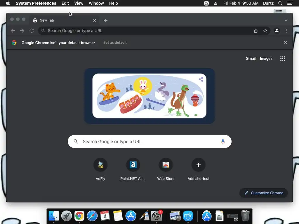Launch Safari from the dock
Image resolution: width=299 pixels, height=224 pixels.
pos(92,216)
